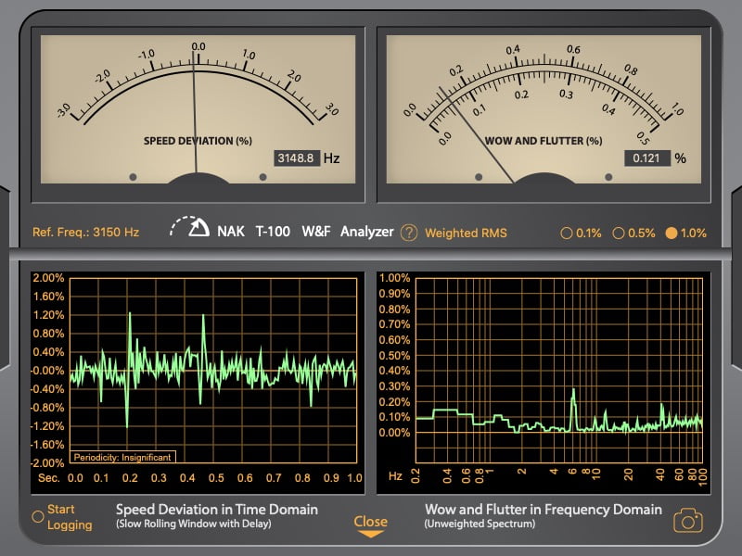Click the NAK T-100 W&F Analyzer title
Screen dimensions: 742x556
[x=305, y=232]
